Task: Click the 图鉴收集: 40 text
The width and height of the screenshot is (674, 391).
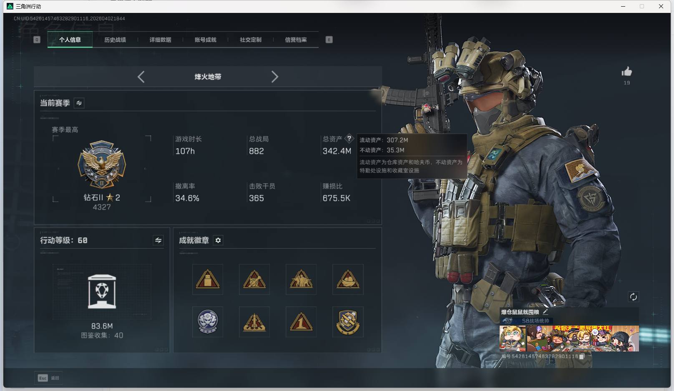Action: [102, 335]
